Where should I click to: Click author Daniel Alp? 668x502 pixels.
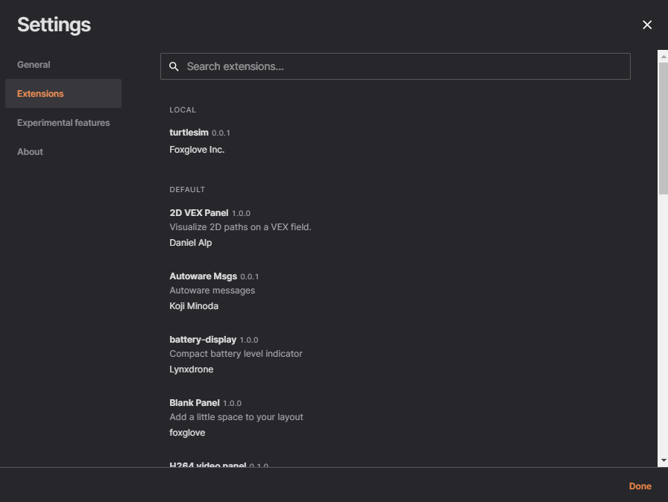coord(190,243)
